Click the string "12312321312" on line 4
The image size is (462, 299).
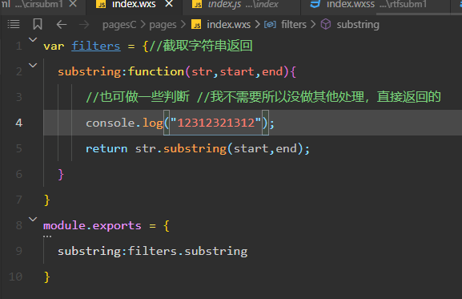[x=216, y=123]
